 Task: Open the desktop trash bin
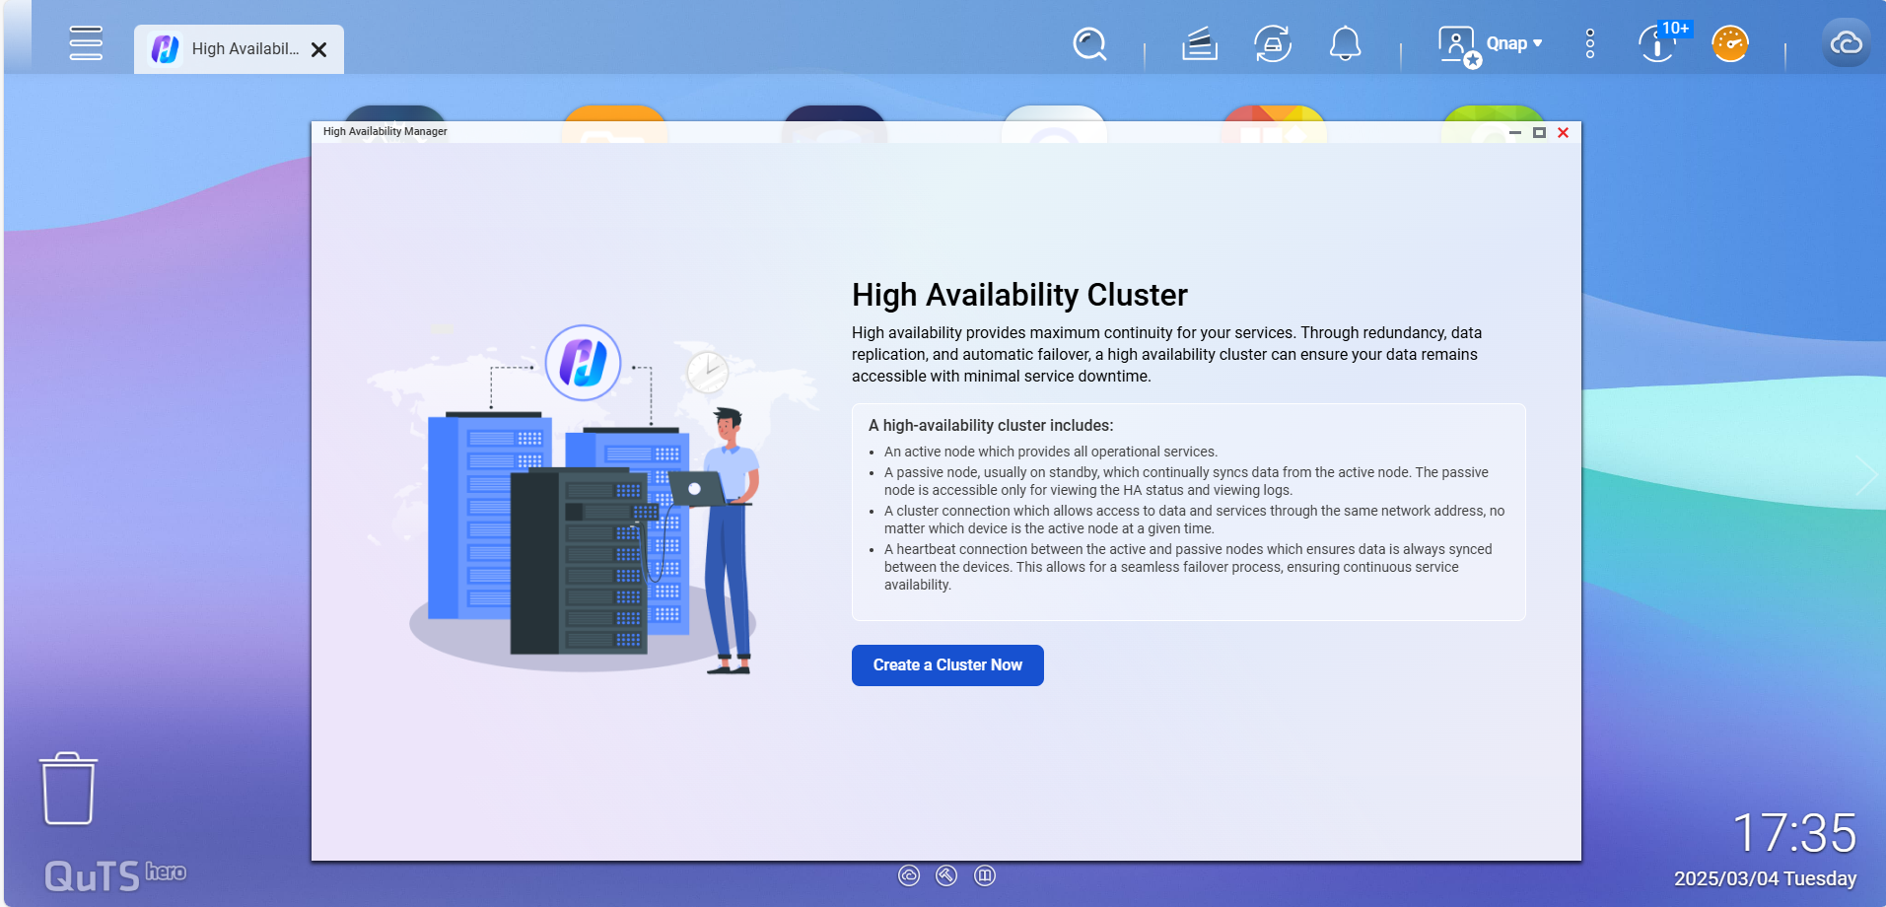(x=68, y=789)
